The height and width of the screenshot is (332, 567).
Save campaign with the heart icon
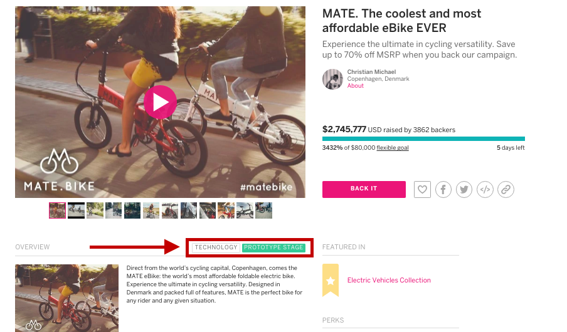click(x=423, y=189)
